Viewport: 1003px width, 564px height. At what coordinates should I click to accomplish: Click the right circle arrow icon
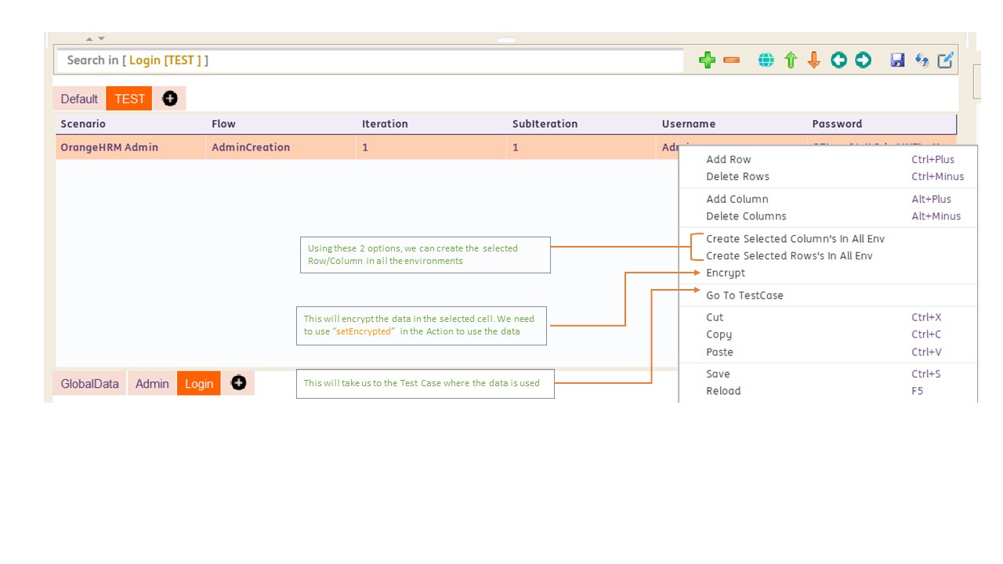pyautogui.click(x=863, y=60)
